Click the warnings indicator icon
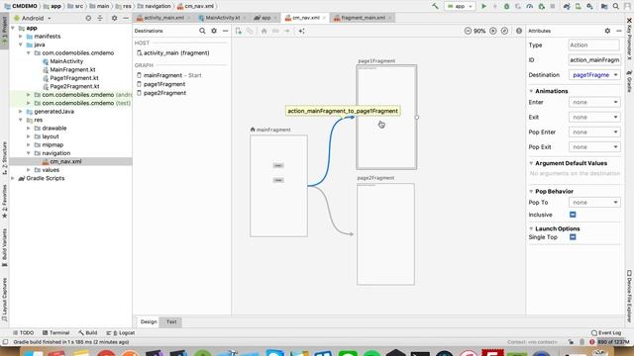Viewport: 634px width, 356px height. (519, 31)
